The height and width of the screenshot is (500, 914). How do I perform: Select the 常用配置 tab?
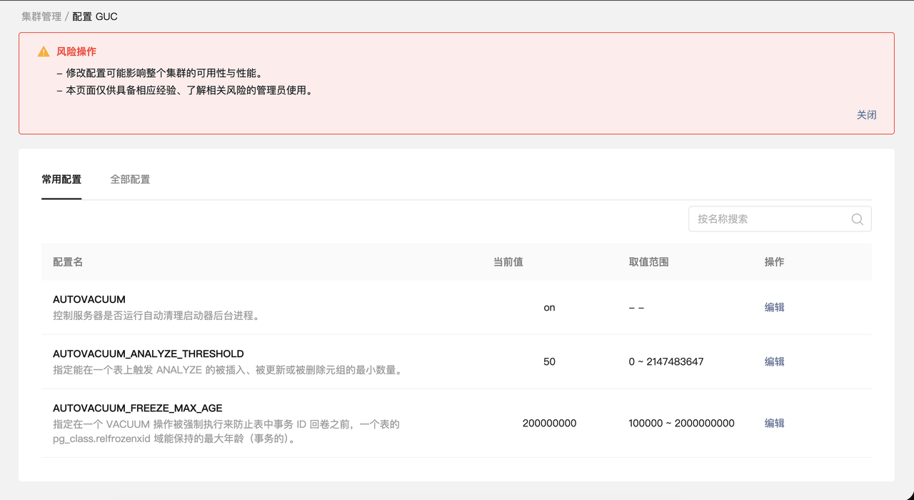point(61,179)
